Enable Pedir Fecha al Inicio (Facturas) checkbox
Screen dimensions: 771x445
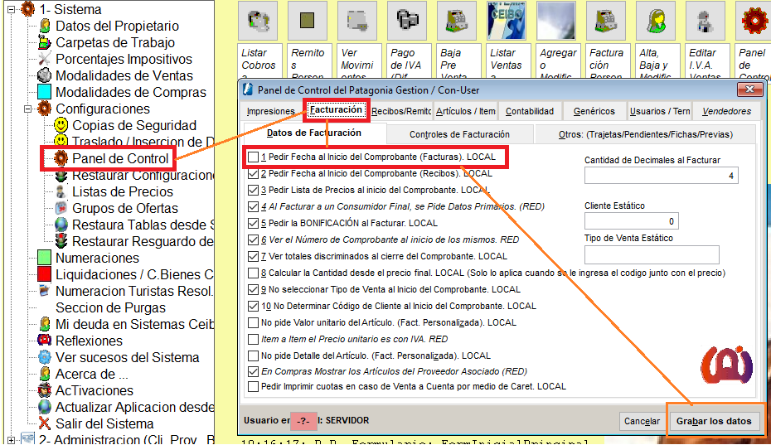[253, 157]
